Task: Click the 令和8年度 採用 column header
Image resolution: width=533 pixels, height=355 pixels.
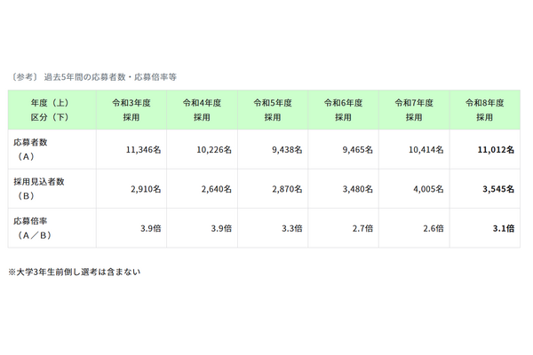Action: [x=485, y=110]
